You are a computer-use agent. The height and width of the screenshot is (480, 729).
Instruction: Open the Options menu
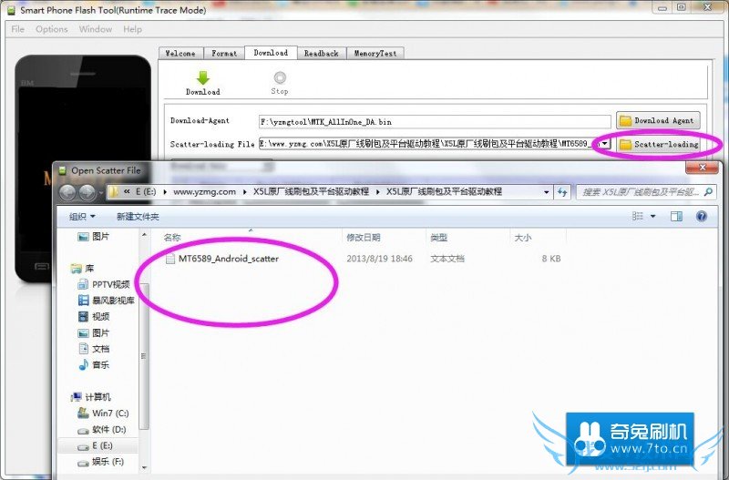click(52, 29)
